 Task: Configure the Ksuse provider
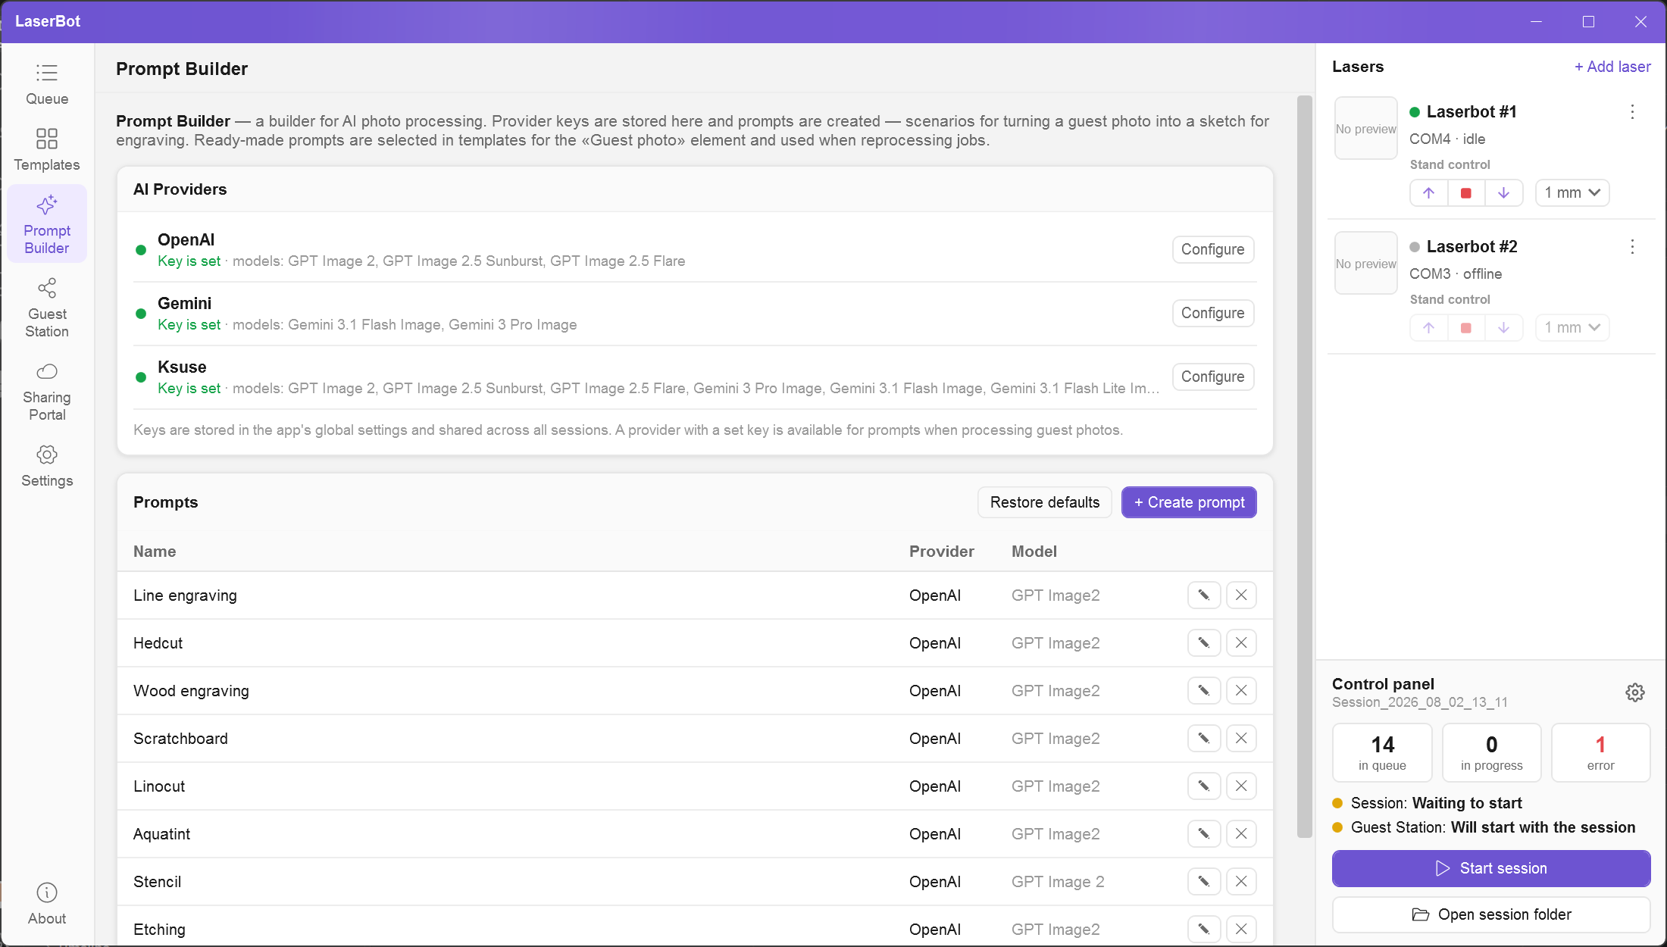click(x=1213, y=377)
